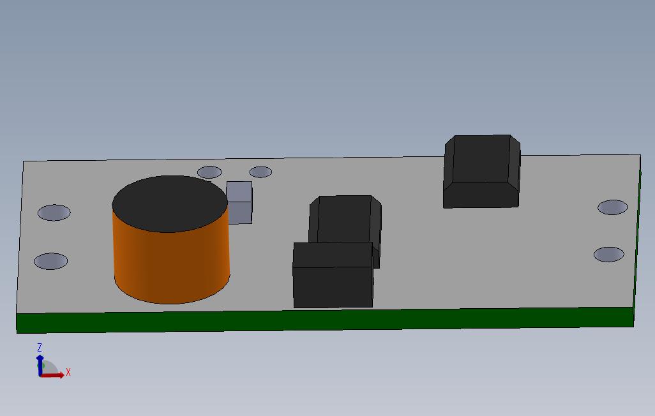Select the lower mounting hole on the right side
This screenshot has width=655, height=416.
click(609, 255)
